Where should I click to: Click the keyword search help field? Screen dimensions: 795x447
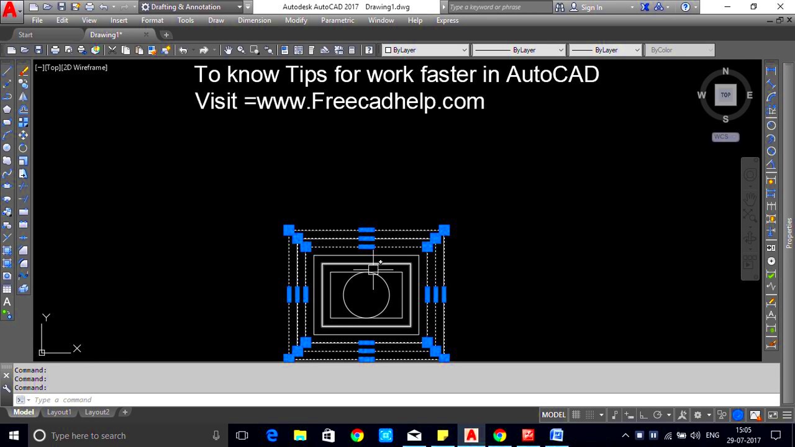pos(499,7)
